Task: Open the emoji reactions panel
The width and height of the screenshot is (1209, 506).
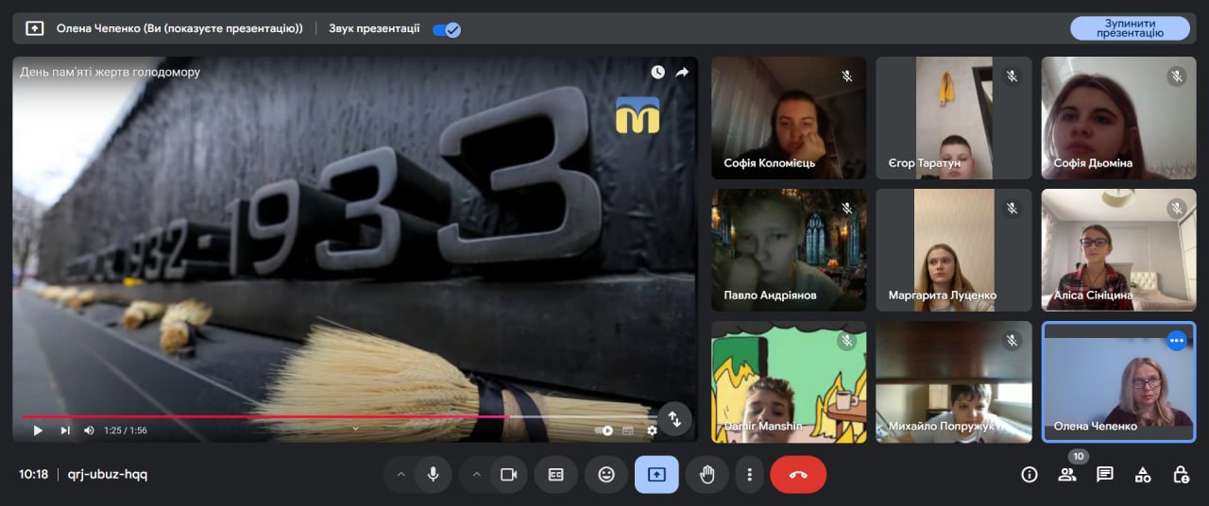Action: click(x=606, y=475)
